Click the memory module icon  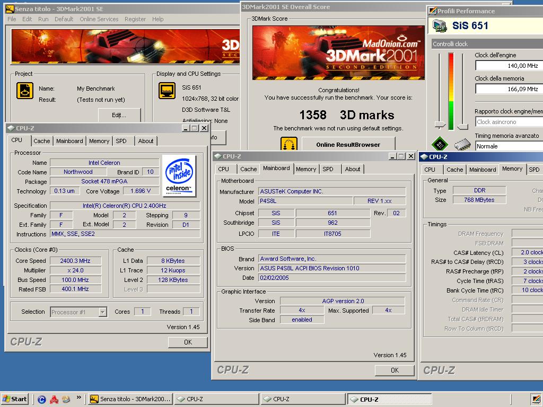(462, 144)
